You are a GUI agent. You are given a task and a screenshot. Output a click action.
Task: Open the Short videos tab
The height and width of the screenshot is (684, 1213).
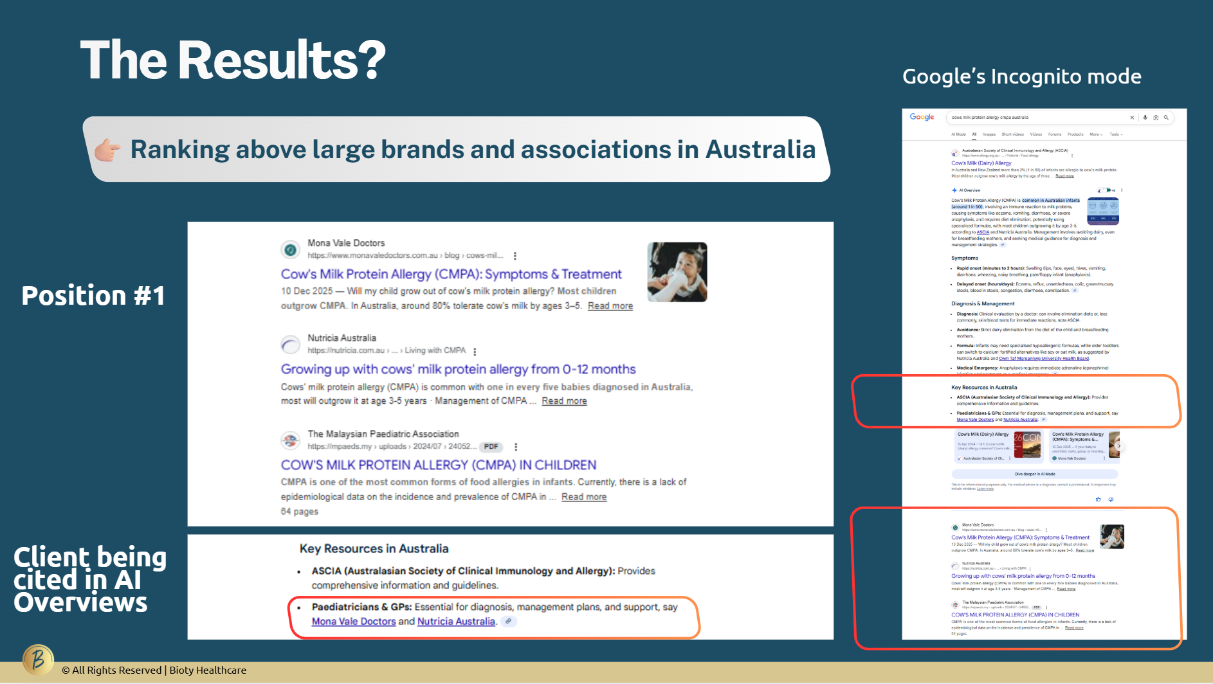click(1012, 134)
